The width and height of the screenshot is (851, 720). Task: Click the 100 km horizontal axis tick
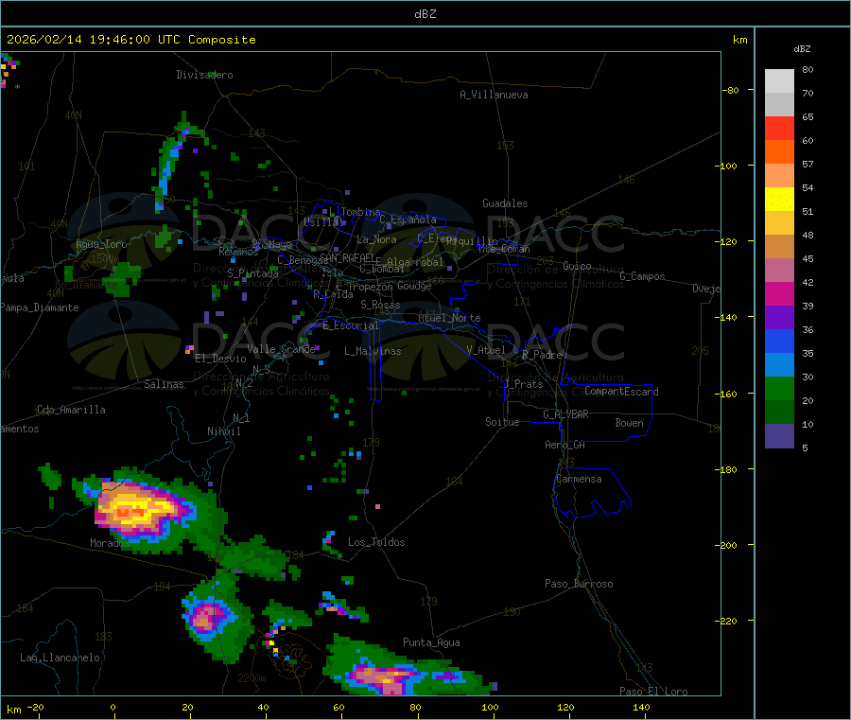point(490,707)
